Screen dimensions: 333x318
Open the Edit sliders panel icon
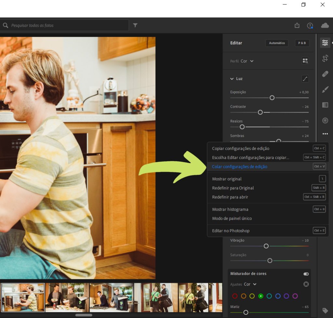pos(325,43)
